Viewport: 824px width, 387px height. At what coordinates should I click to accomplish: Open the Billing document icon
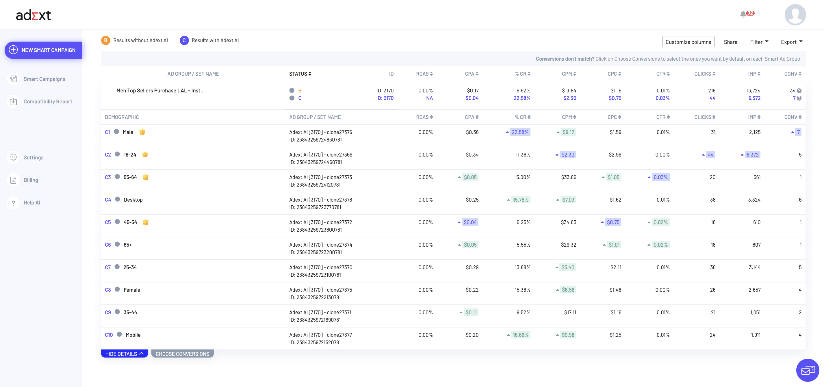click(x=13, y=180)
